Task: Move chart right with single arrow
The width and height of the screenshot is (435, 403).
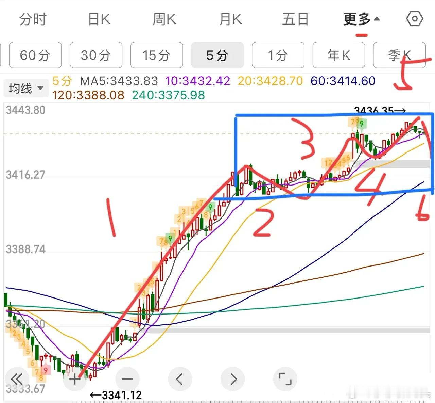Action: point(232,379)
